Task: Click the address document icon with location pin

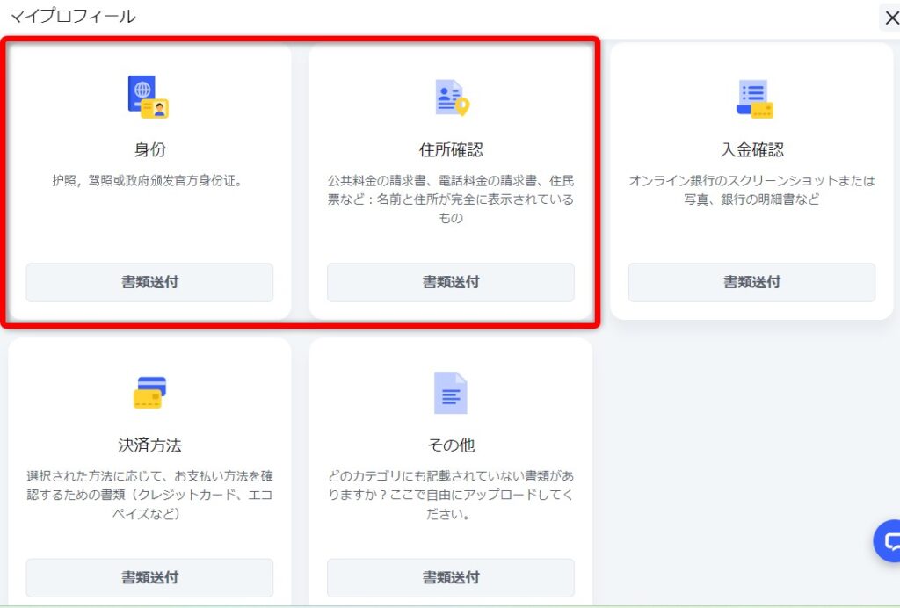Action: click(x=452, y=98)
